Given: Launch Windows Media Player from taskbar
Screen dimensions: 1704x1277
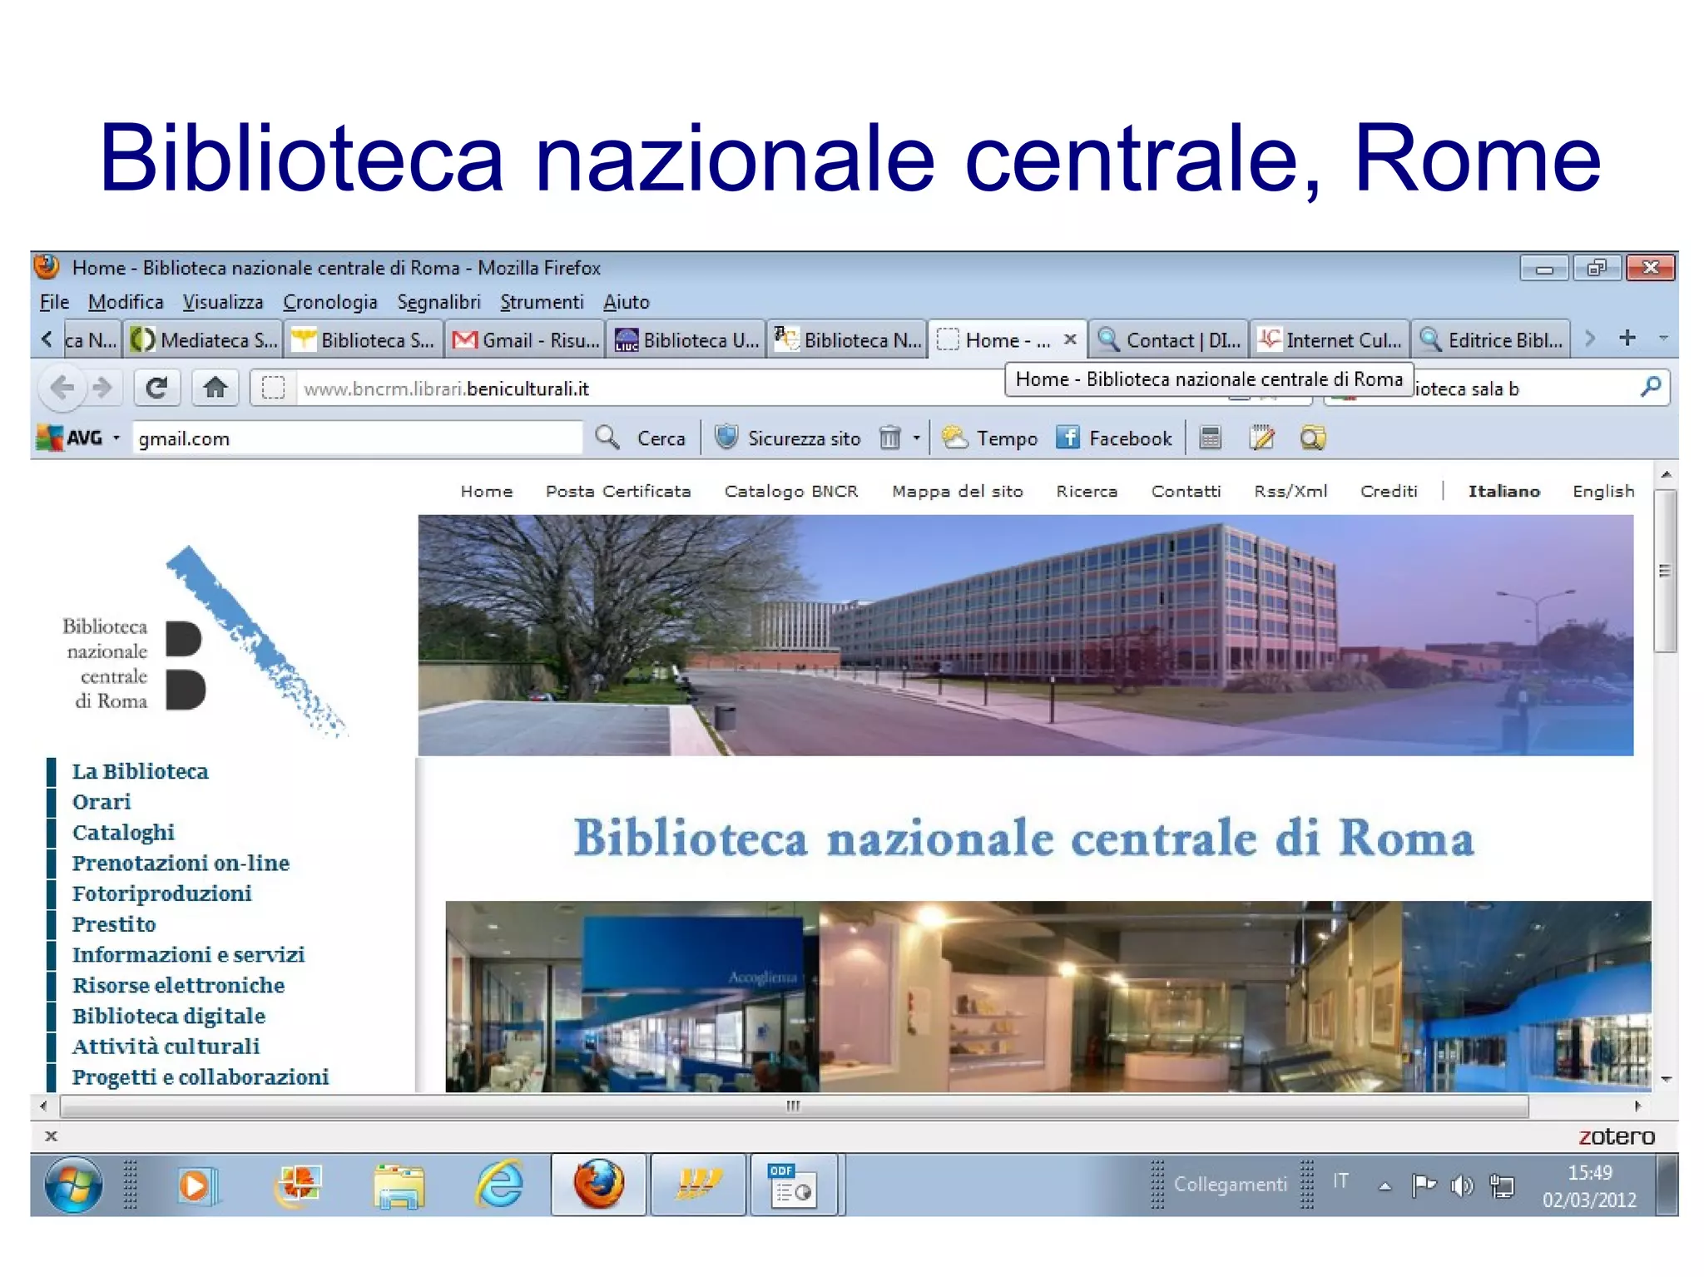Looking at the screenshot, I should 197,1185.
